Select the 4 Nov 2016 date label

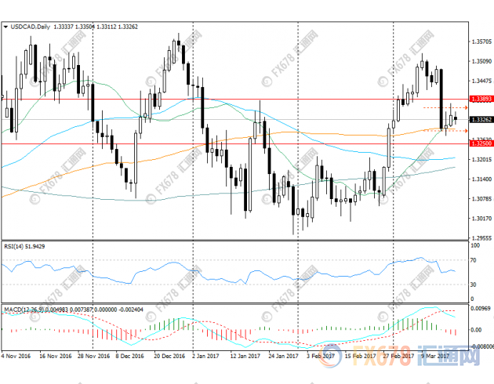pyautogui.click(x=16, y=357)
